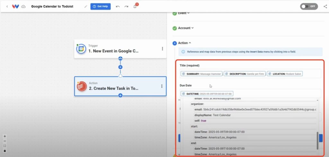The image size is (329, 157).
Task: Undo the last change
Action: click(118, 6)
